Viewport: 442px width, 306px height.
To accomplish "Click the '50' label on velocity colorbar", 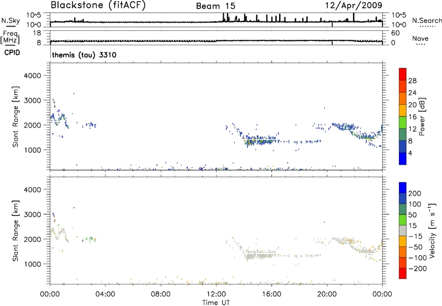I will point(412,215).
